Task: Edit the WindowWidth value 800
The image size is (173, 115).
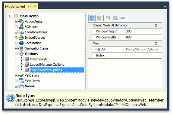Action: (x=143, y=37)
